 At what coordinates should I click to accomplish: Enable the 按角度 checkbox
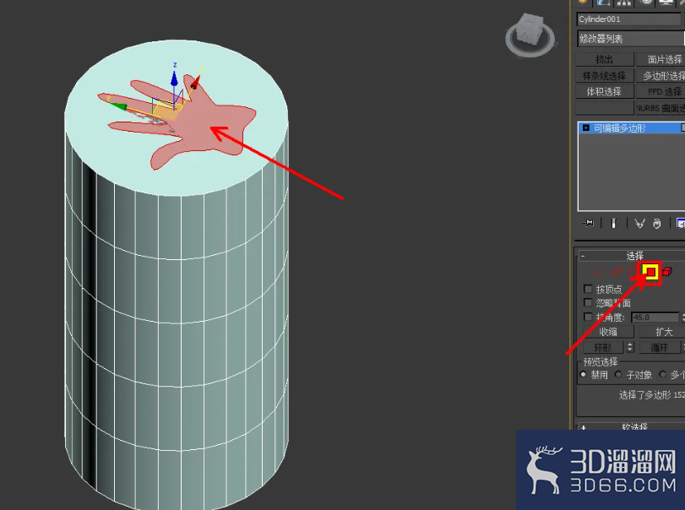click(x=588, y=317)
